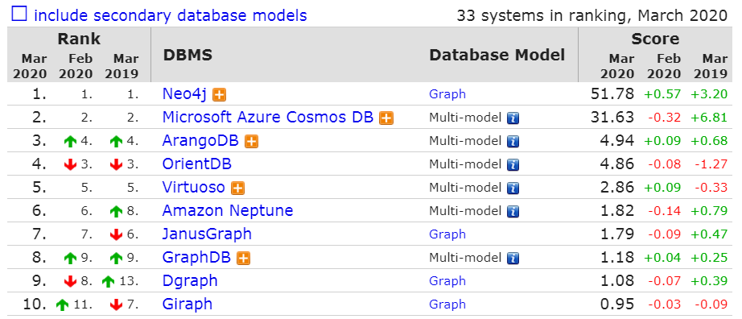Open info icon in Microsoft Azure Cosmos DB row
742x319 pixels.
513,118
